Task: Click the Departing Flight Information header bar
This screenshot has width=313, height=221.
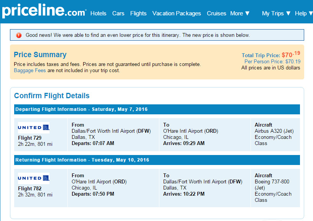Action: [x=77, y=109]
